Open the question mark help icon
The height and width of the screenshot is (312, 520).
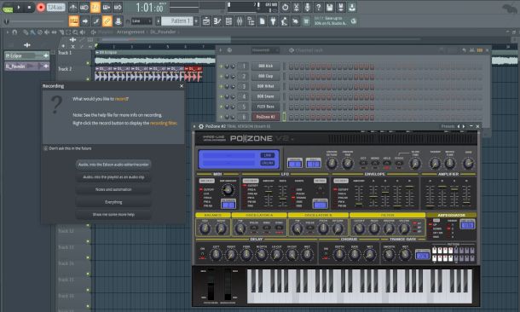tap(318, 7)
